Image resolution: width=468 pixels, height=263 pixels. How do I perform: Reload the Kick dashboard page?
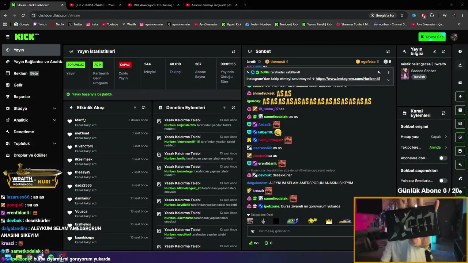[23, 15]
